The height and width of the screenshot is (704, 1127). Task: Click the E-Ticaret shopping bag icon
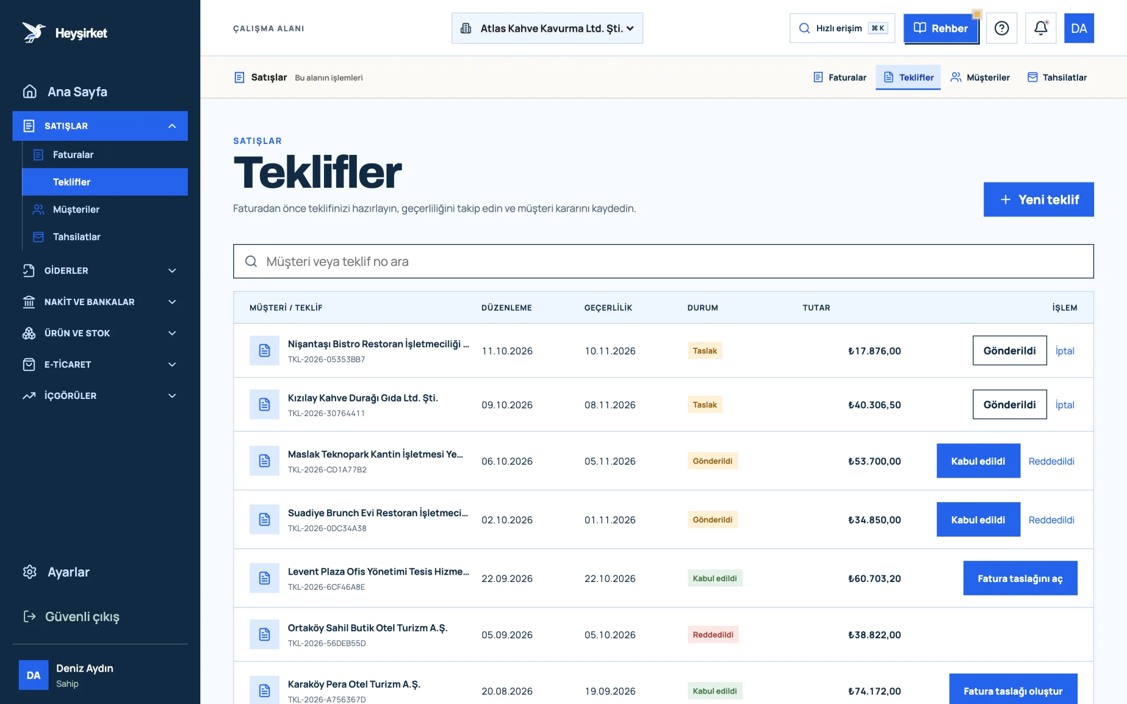29,365
